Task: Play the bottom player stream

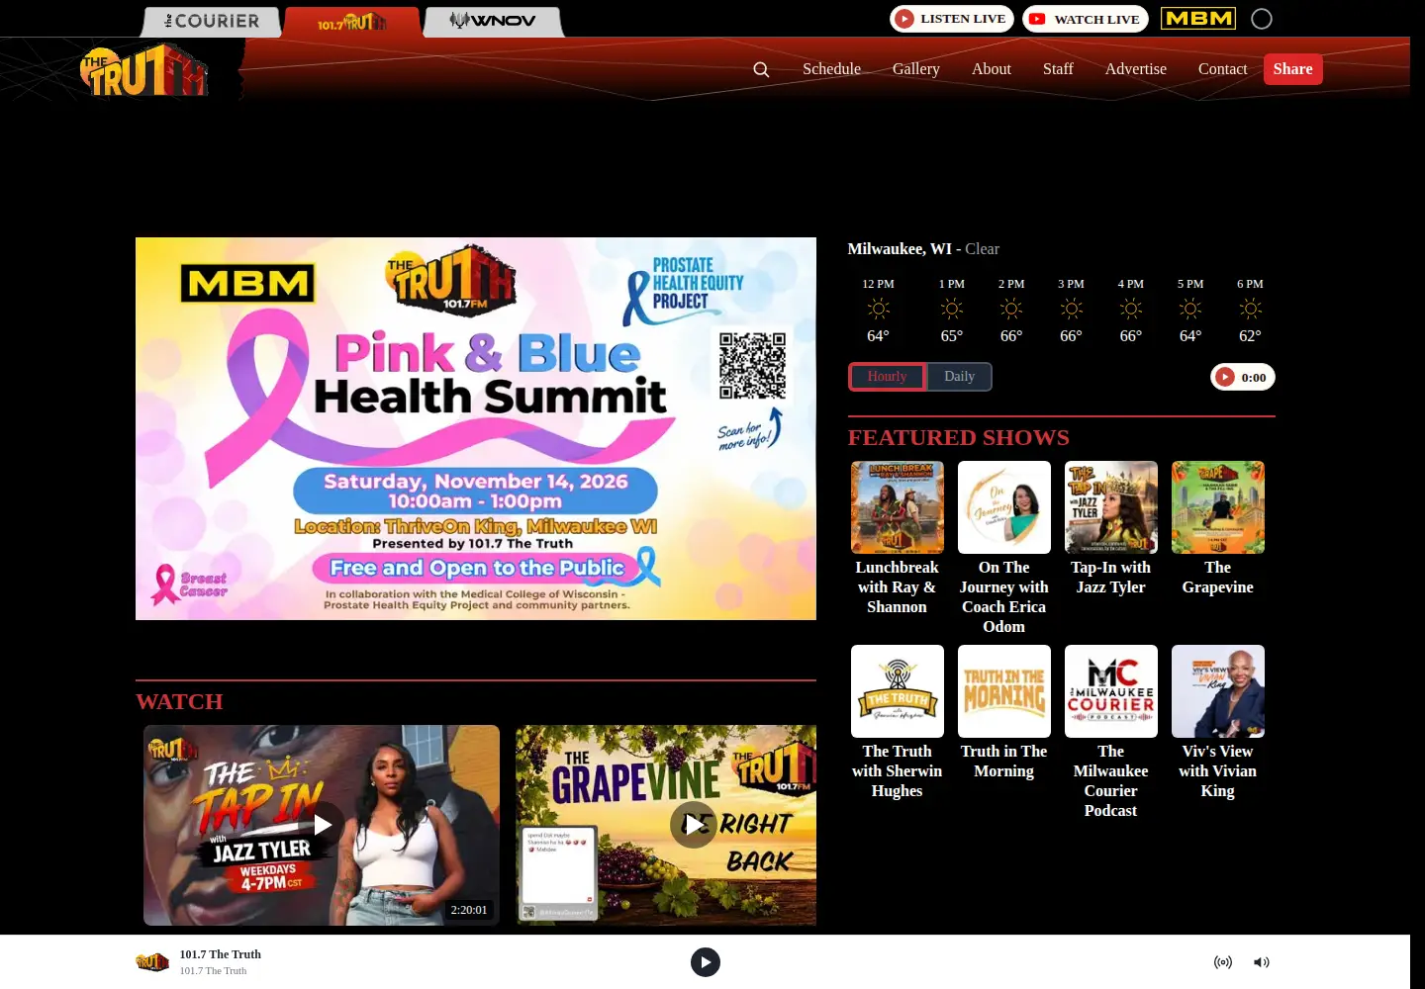Action: [706, 962]
